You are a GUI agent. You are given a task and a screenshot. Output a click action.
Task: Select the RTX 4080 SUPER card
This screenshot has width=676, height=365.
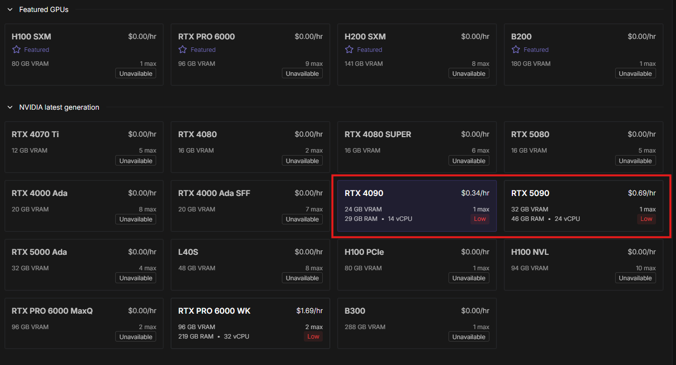(417, 147)
